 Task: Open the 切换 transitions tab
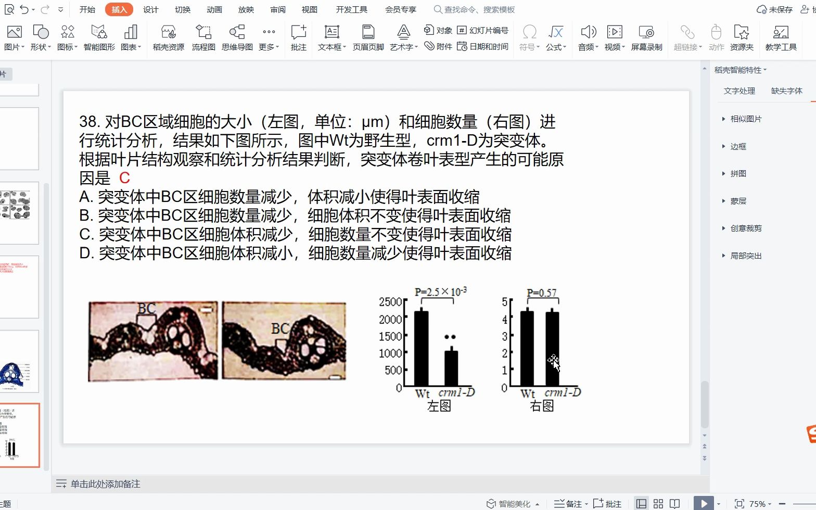click(x=182, y=9)
